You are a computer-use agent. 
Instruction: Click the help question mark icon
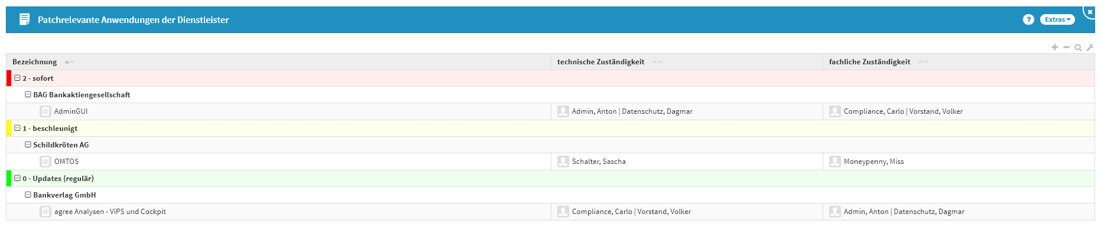pos(1028,19)
